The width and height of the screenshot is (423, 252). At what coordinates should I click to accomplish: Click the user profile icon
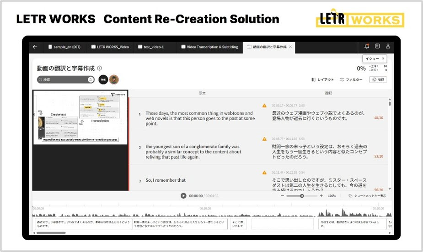click(388, 47)
